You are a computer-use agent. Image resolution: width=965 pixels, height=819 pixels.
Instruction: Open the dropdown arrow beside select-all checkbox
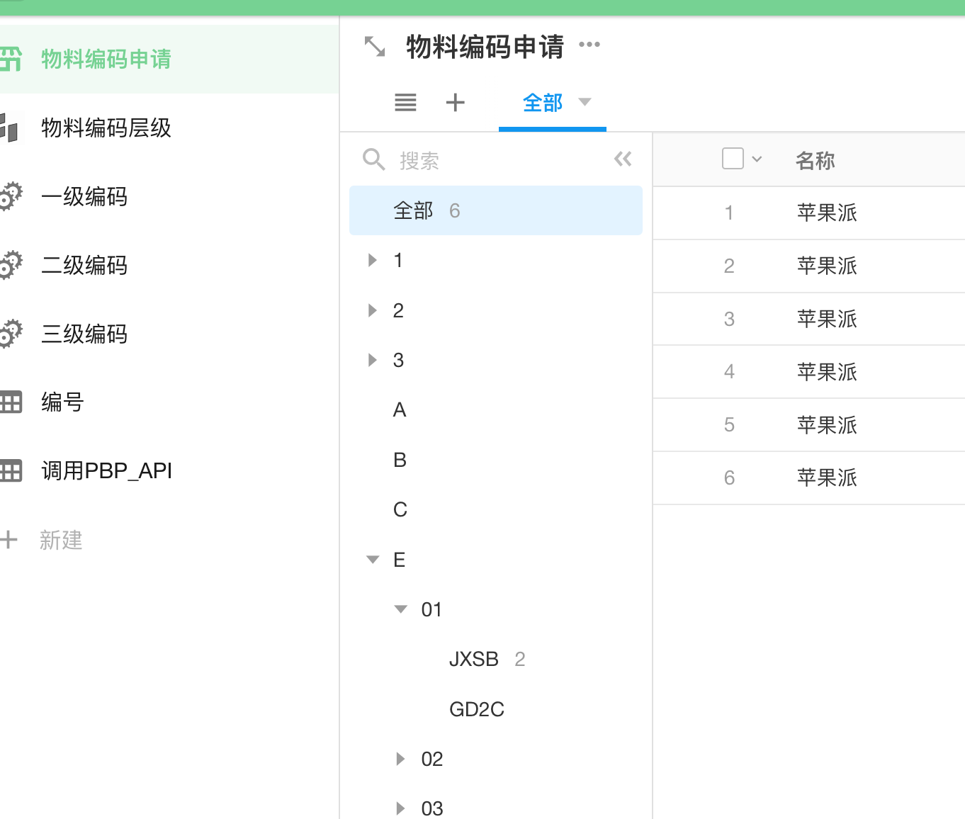[x=757, y=159]
